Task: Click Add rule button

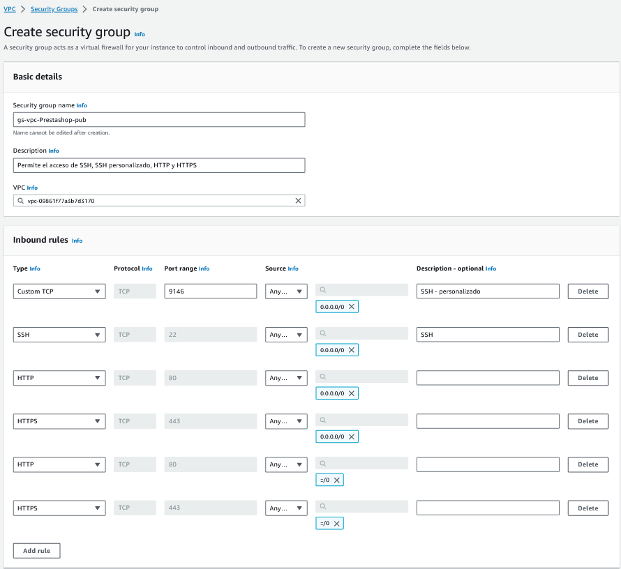Action: click(x=36, y=551)
